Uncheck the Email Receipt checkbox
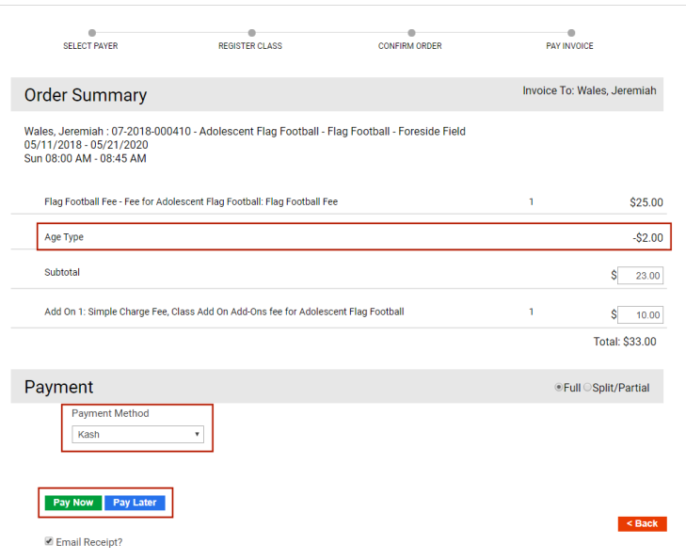 (x=49, y=541)
